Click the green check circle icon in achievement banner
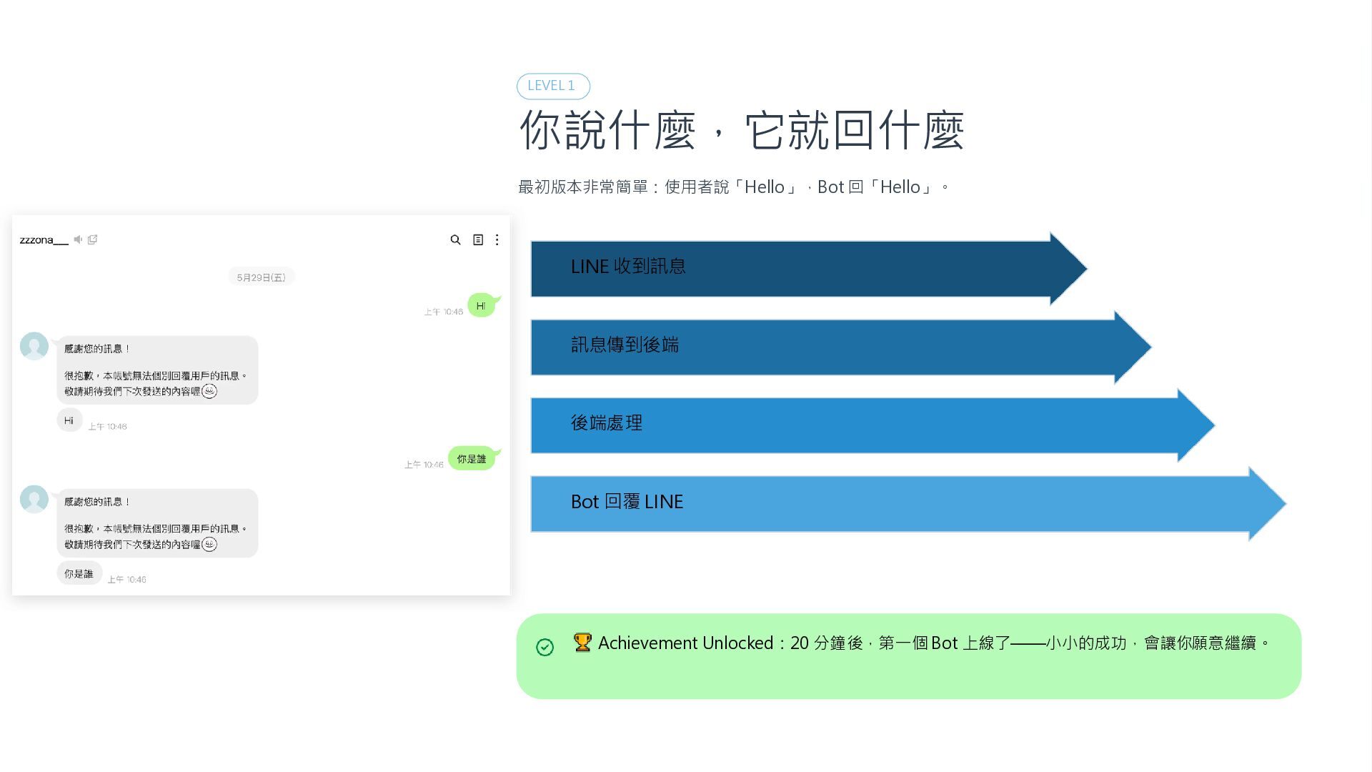This screenshot has height=772, width=1372. pos(545,647)
